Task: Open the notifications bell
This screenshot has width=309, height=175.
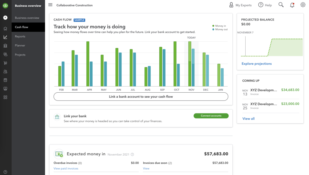Action: 292,5
